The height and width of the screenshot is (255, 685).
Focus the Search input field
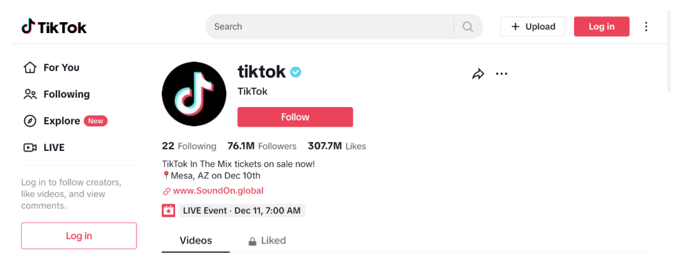pyautogui.click(x=330, y=27)
